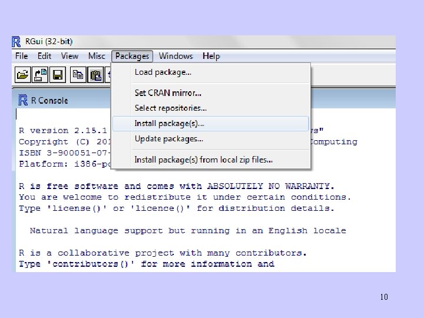Select Install package(s)... menu item

pos(211,124)
